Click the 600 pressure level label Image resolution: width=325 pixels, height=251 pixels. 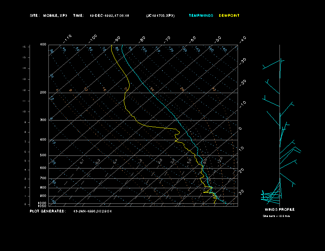43,168
